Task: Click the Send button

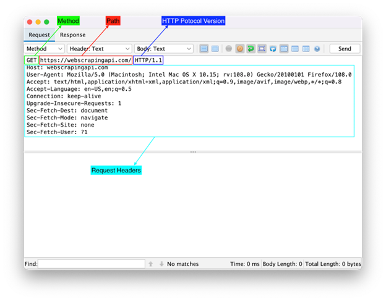Action: 345,49
